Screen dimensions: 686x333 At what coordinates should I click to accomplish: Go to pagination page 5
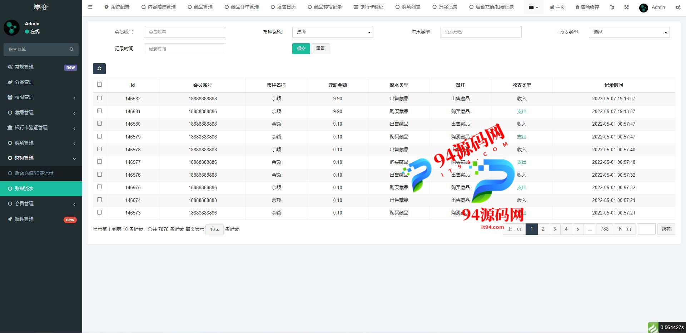pos(577,229)
